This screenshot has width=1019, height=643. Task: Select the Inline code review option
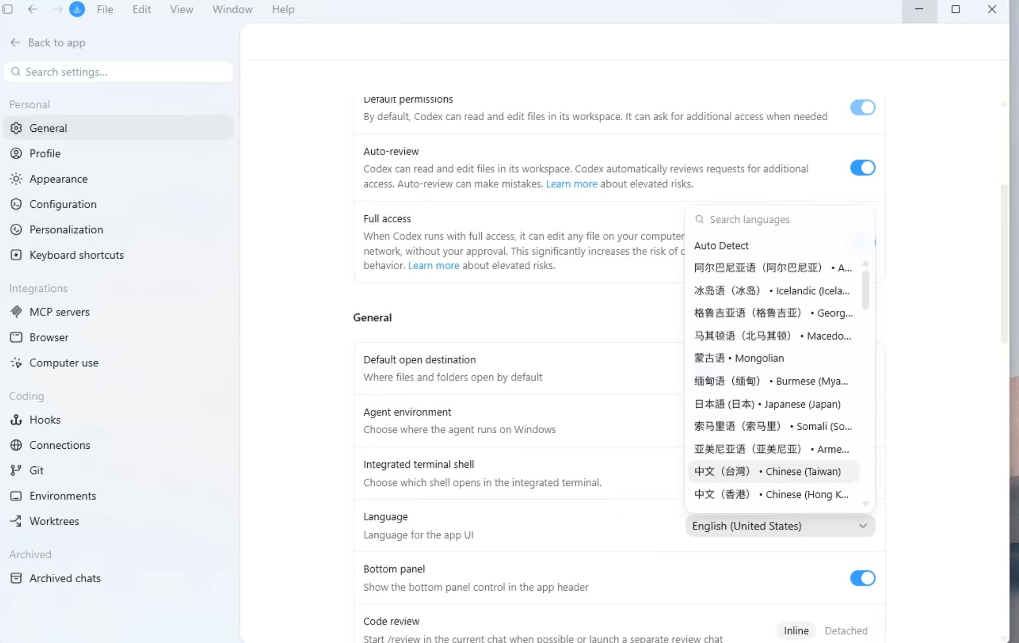(x=796, y=631)
